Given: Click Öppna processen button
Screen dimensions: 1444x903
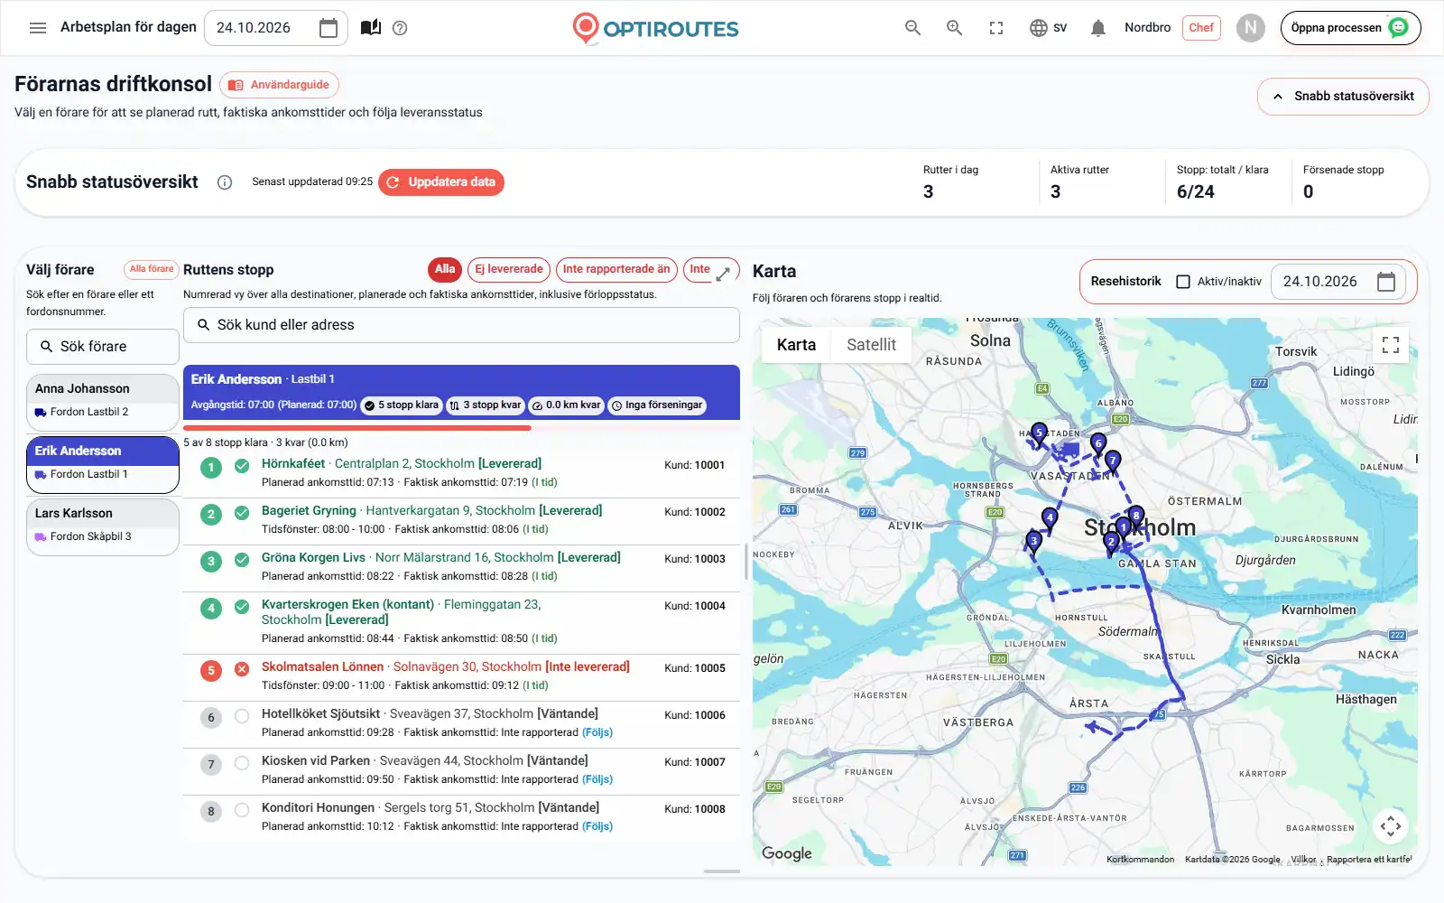Looking at the screenshot, I should pos(1350,28).
